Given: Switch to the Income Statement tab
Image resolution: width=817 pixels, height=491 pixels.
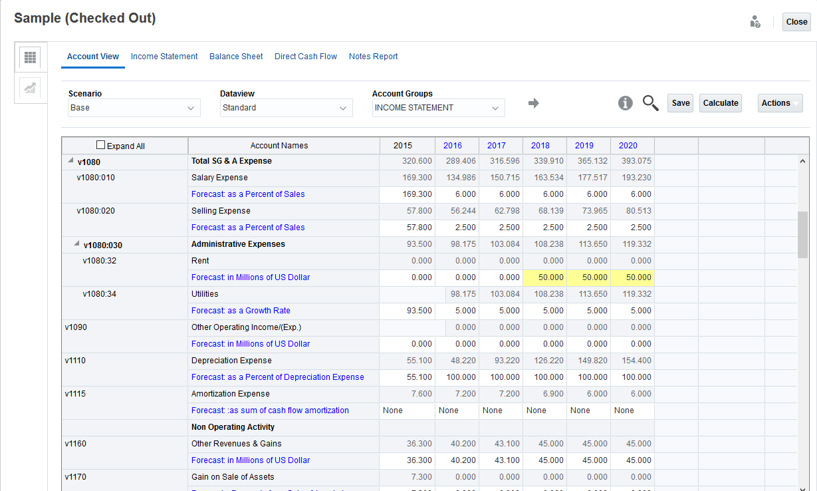Looking at the screenshot, I should tap(164, 57).
